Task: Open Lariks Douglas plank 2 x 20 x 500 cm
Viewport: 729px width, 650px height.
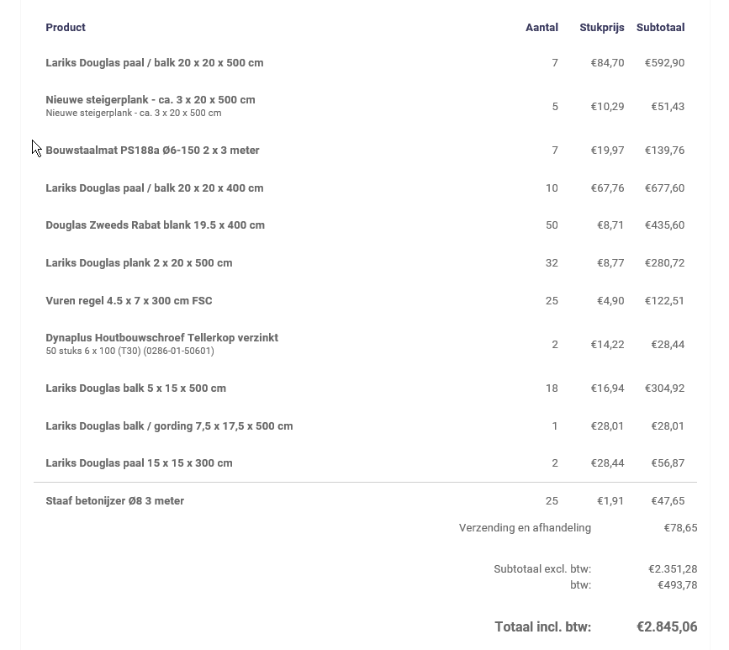Action: pos(139,263)
